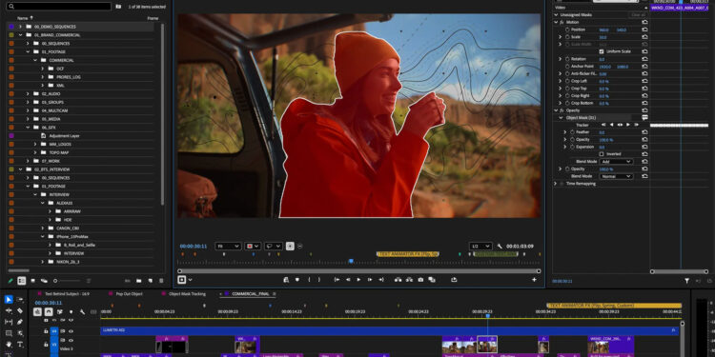This screenshot has height=357, width=715.
Task: Export frame with the camera icon
Action: [420, 280]
